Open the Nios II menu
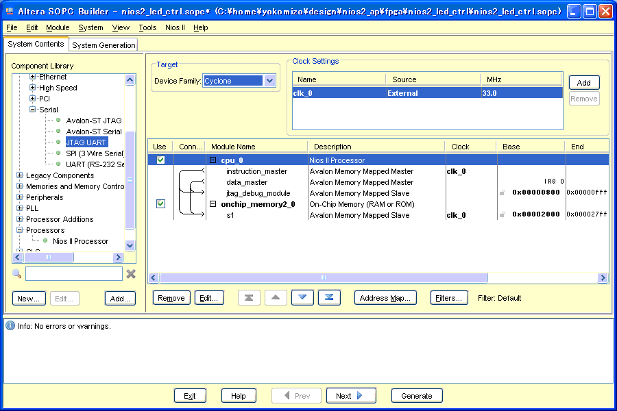Image resolution: width=617 pixels, height=411 pixels. tap(175, 27)
